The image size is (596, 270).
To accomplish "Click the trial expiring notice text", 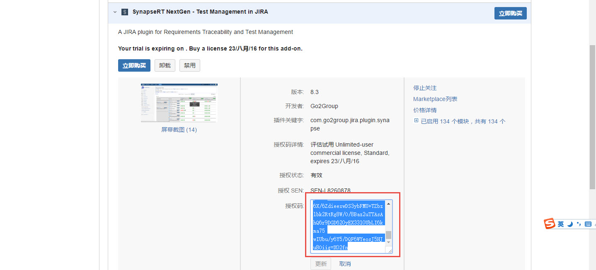I will [x=210, y=48].
